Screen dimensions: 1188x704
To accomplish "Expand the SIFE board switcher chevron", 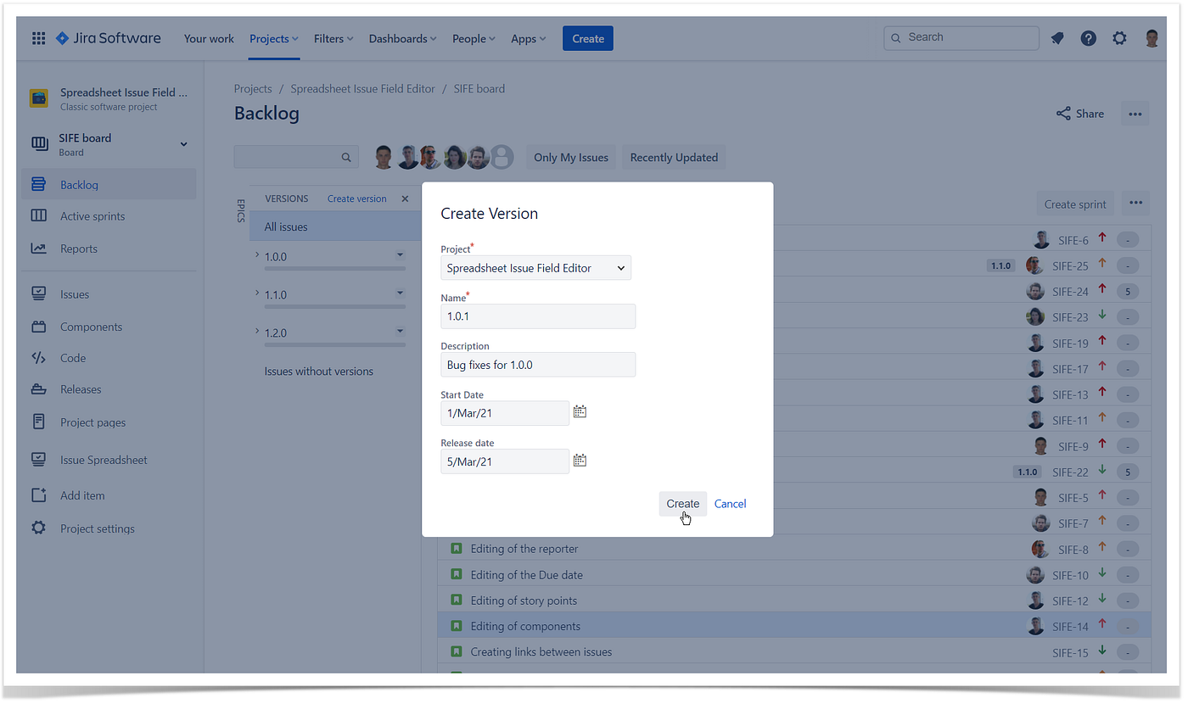I will tap(183, 144).
